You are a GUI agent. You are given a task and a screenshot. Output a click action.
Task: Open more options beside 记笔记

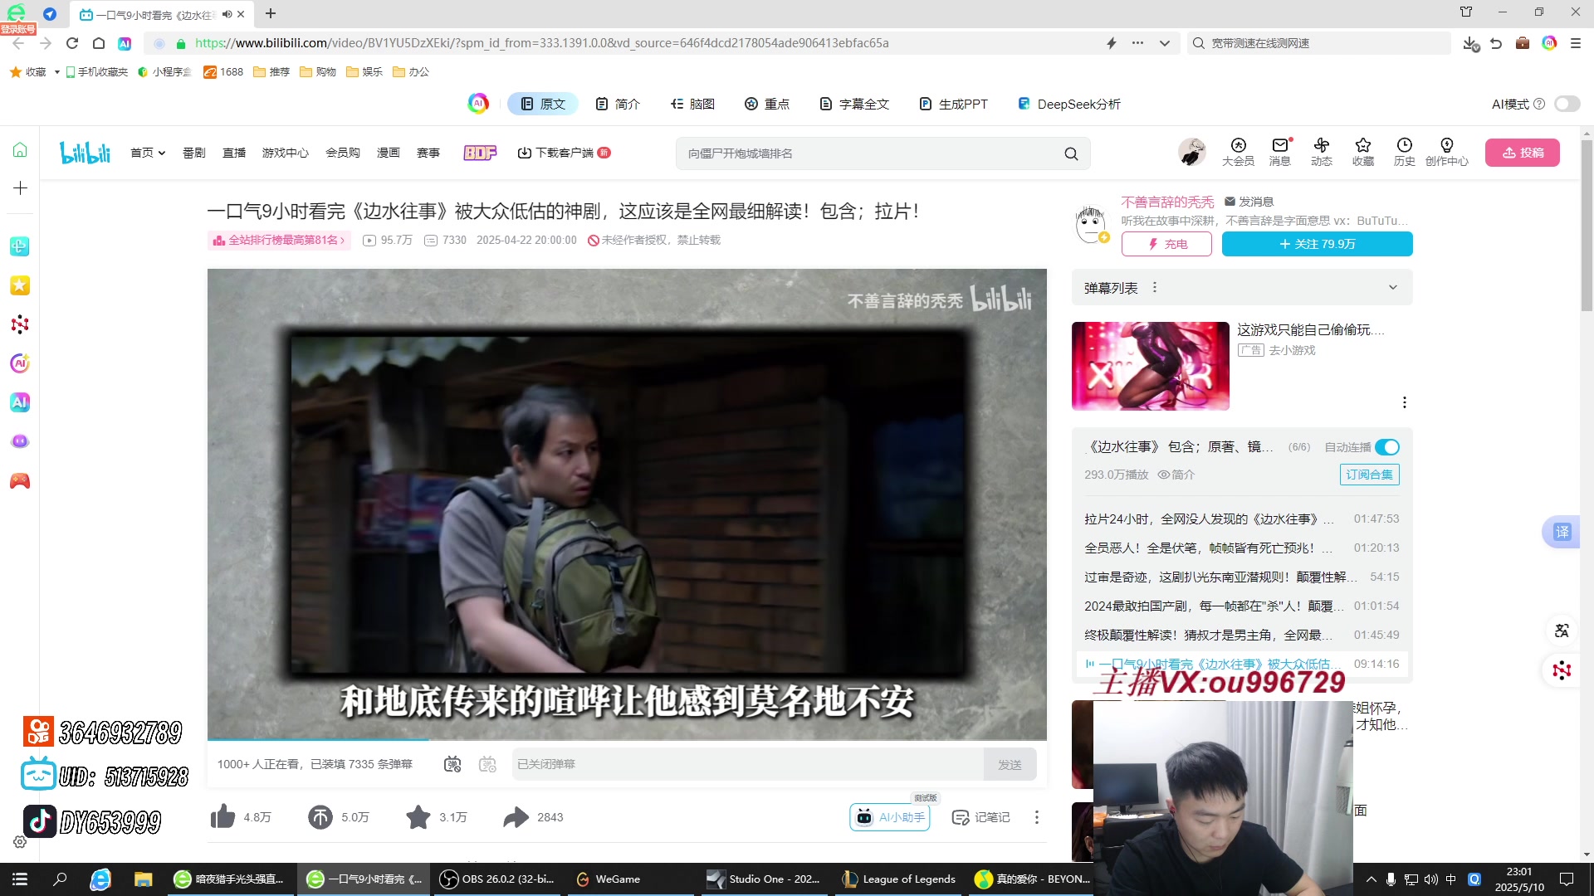1037,817
